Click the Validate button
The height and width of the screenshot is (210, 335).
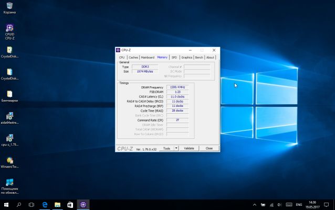[189, 148]
